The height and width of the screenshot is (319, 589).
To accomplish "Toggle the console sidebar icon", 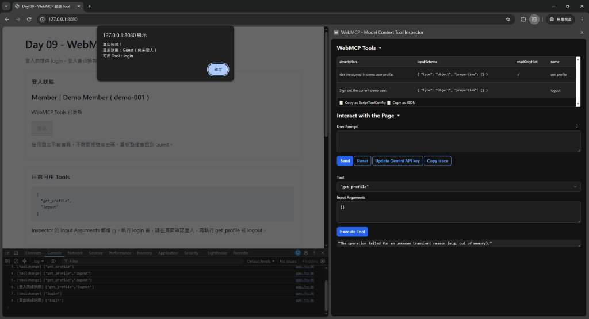I will pos(7,261).
